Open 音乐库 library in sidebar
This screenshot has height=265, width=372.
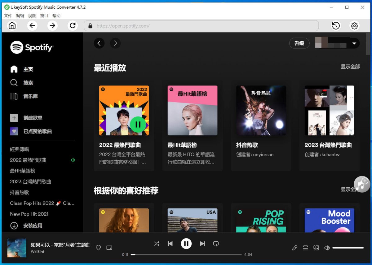pos(24,96)
